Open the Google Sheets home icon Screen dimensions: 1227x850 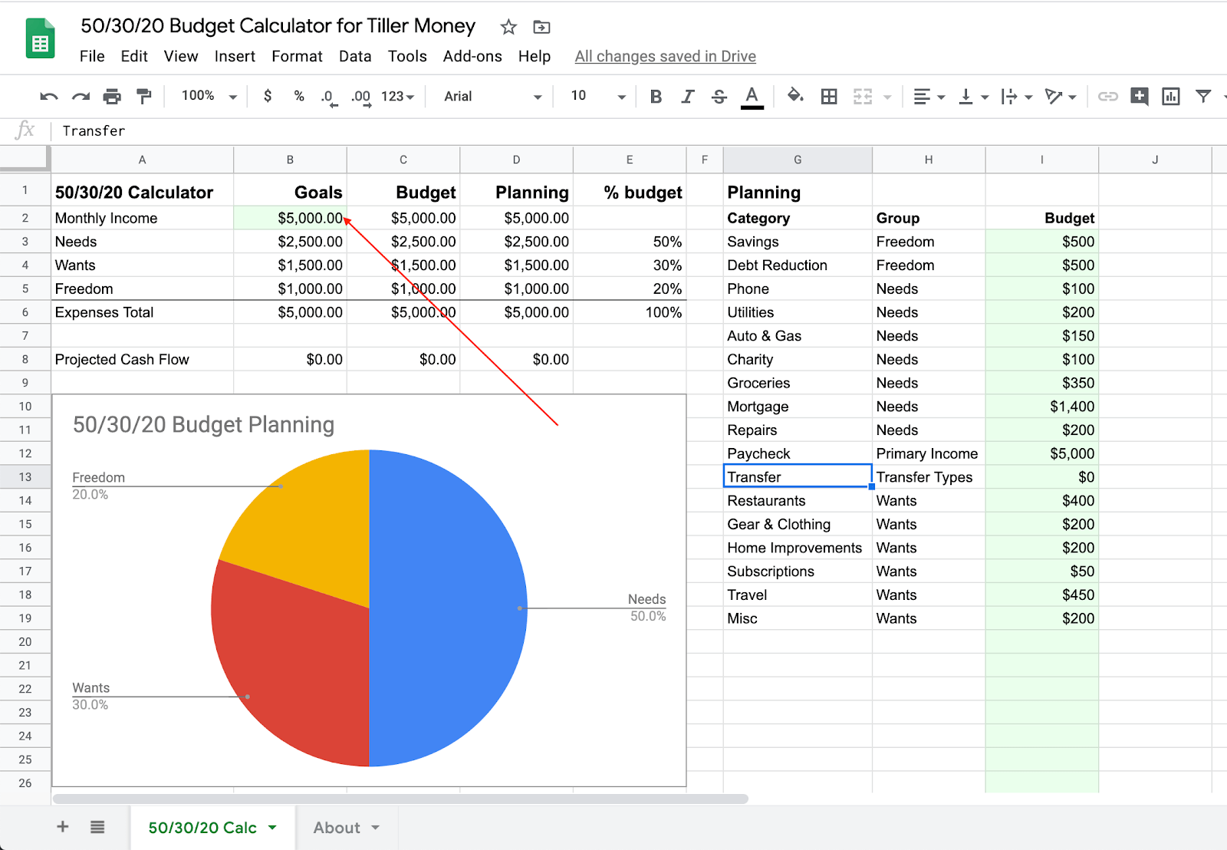(40, 38)
